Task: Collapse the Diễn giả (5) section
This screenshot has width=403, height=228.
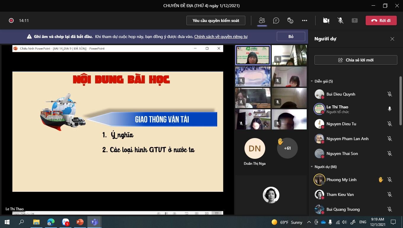Action: pos(311,81)
